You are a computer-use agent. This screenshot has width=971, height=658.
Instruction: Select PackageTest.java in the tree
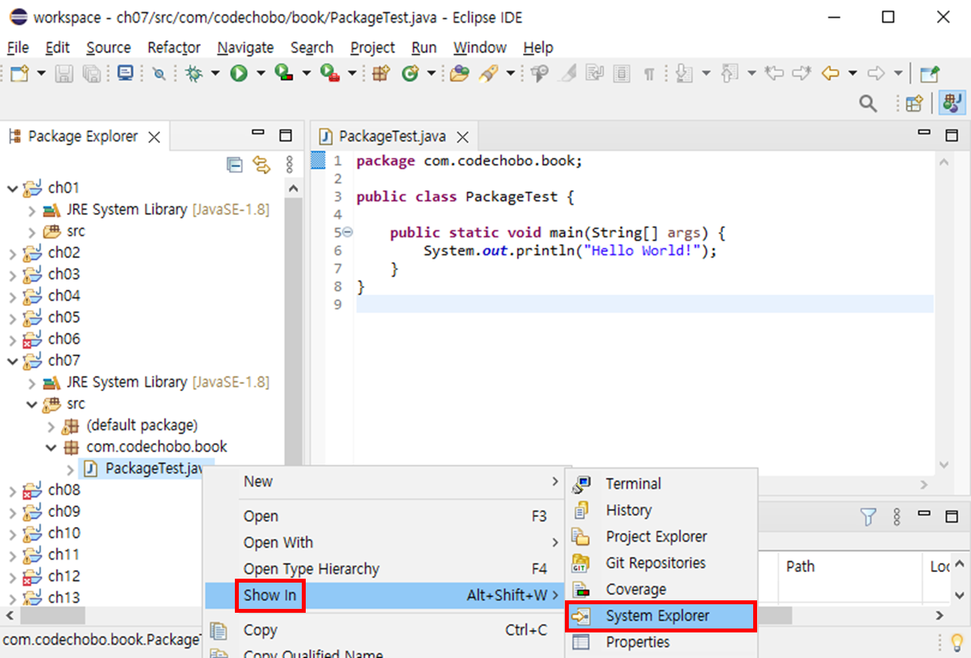(x=154, y=469)
